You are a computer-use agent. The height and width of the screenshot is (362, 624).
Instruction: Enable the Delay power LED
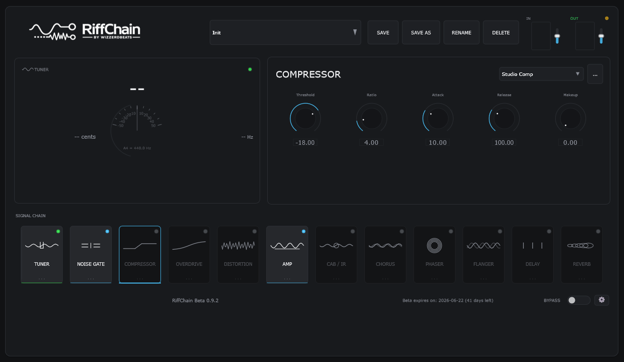pos(549,231)
